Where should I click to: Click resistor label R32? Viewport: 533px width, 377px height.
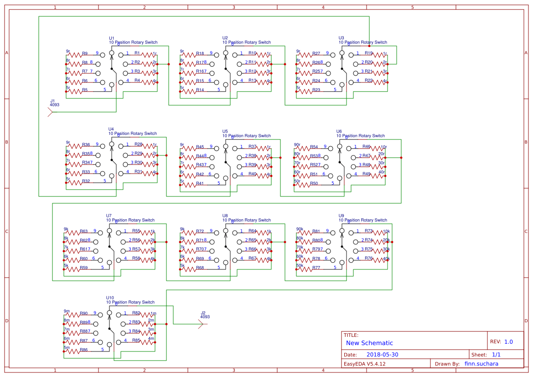point(86,181)
